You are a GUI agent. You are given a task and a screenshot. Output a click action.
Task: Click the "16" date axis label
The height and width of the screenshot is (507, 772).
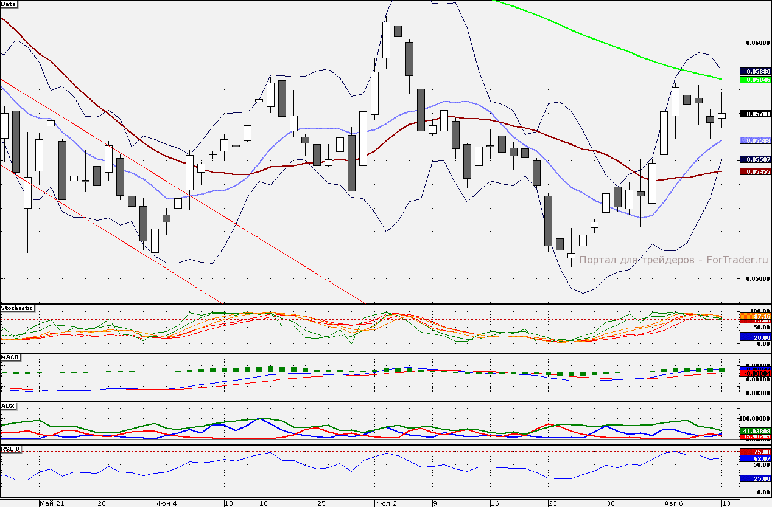[x=495, y=503]
